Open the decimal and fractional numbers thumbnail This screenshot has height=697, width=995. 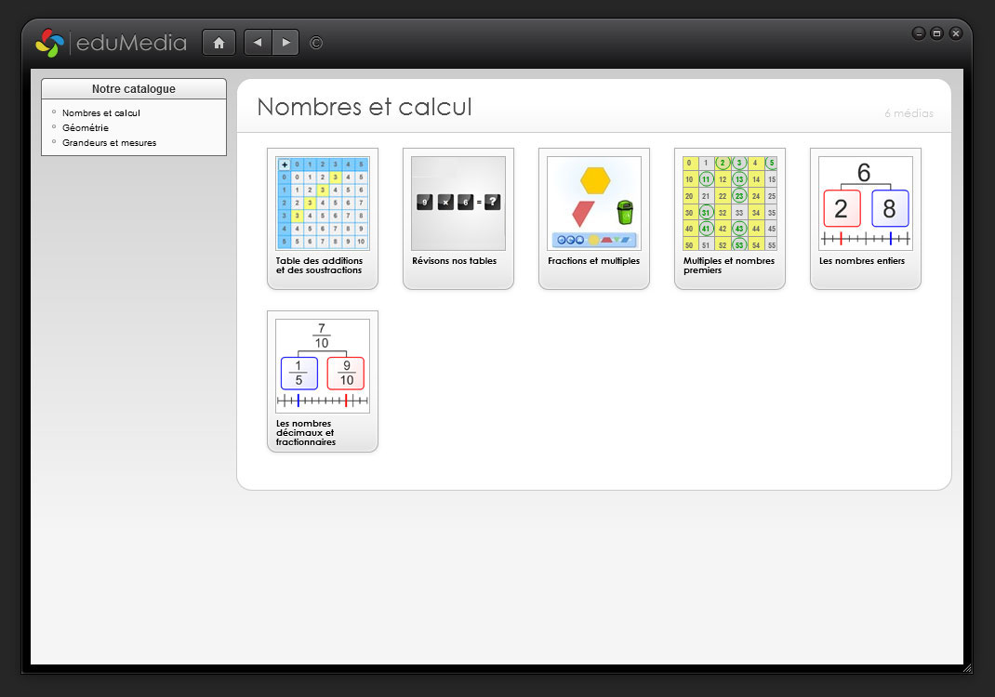323,366
